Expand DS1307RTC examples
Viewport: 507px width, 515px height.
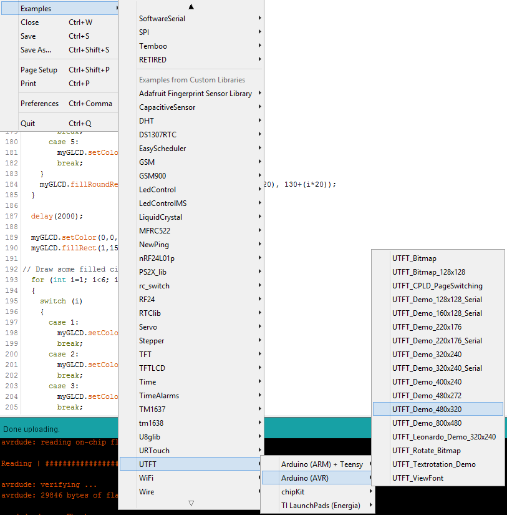[191, 135]
